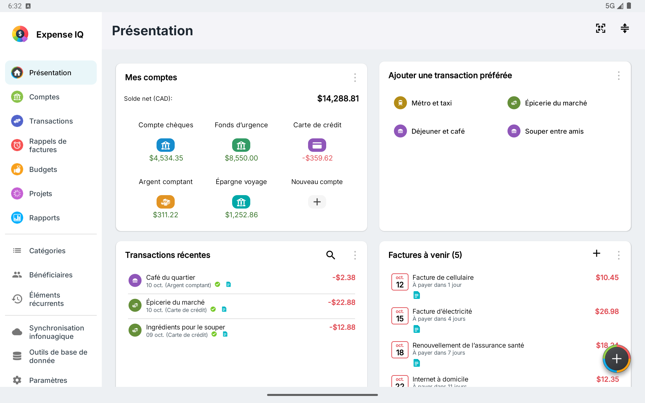Click cleared checkmark on Café du quartier
645x403 pixels.
click(x=217, y=284)
